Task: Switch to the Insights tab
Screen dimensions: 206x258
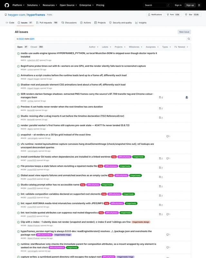Action: (x=141, y=23)
